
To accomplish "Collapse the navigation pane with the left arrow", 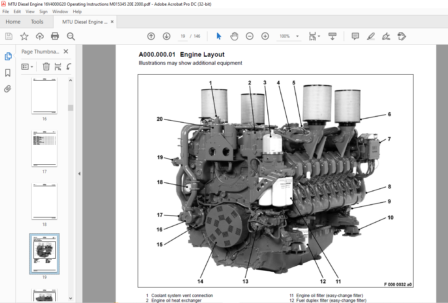I will (79, 173).
